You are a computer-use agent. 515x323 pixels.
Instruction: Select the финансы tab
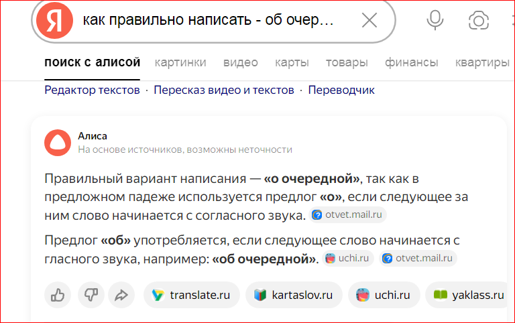click(x=412, y=63)
